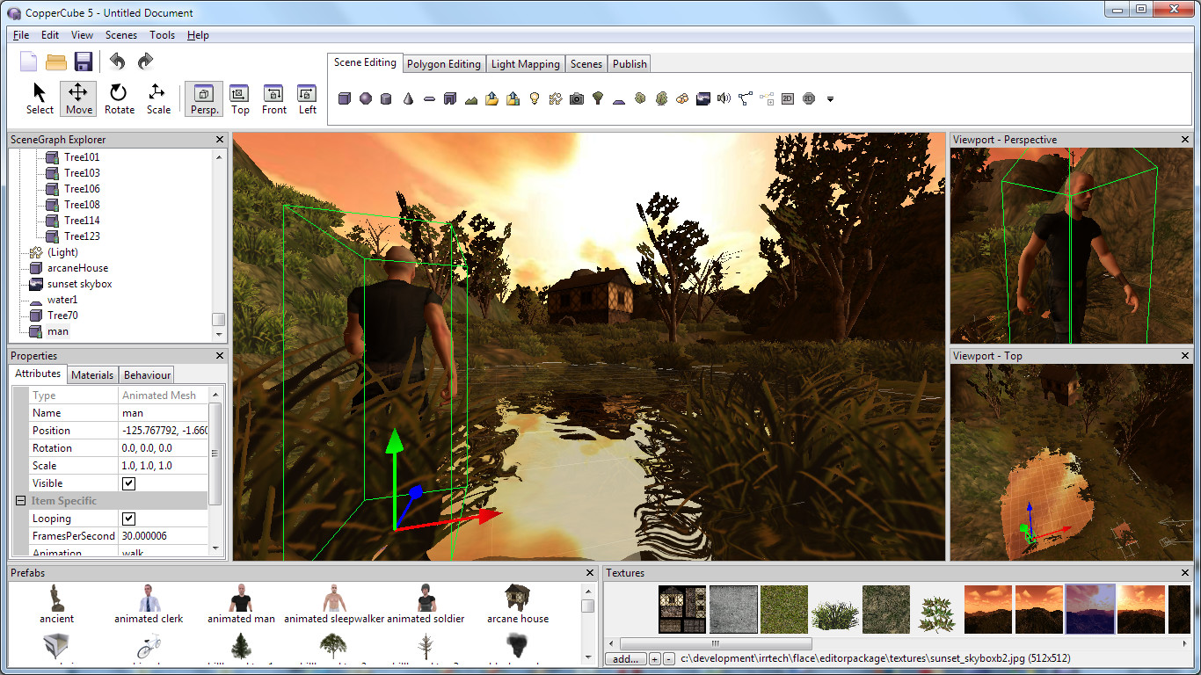Click the add... button in Textures panel
The image size is (1201, 675).
coord(624,658)
